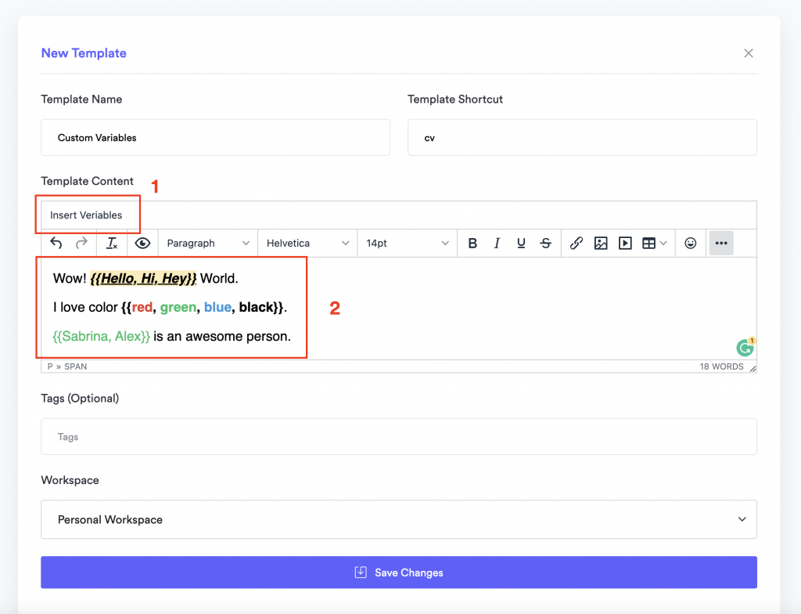Click the Tags input field
The height and width of the screenshot is (614, 801).
[399, 436]
